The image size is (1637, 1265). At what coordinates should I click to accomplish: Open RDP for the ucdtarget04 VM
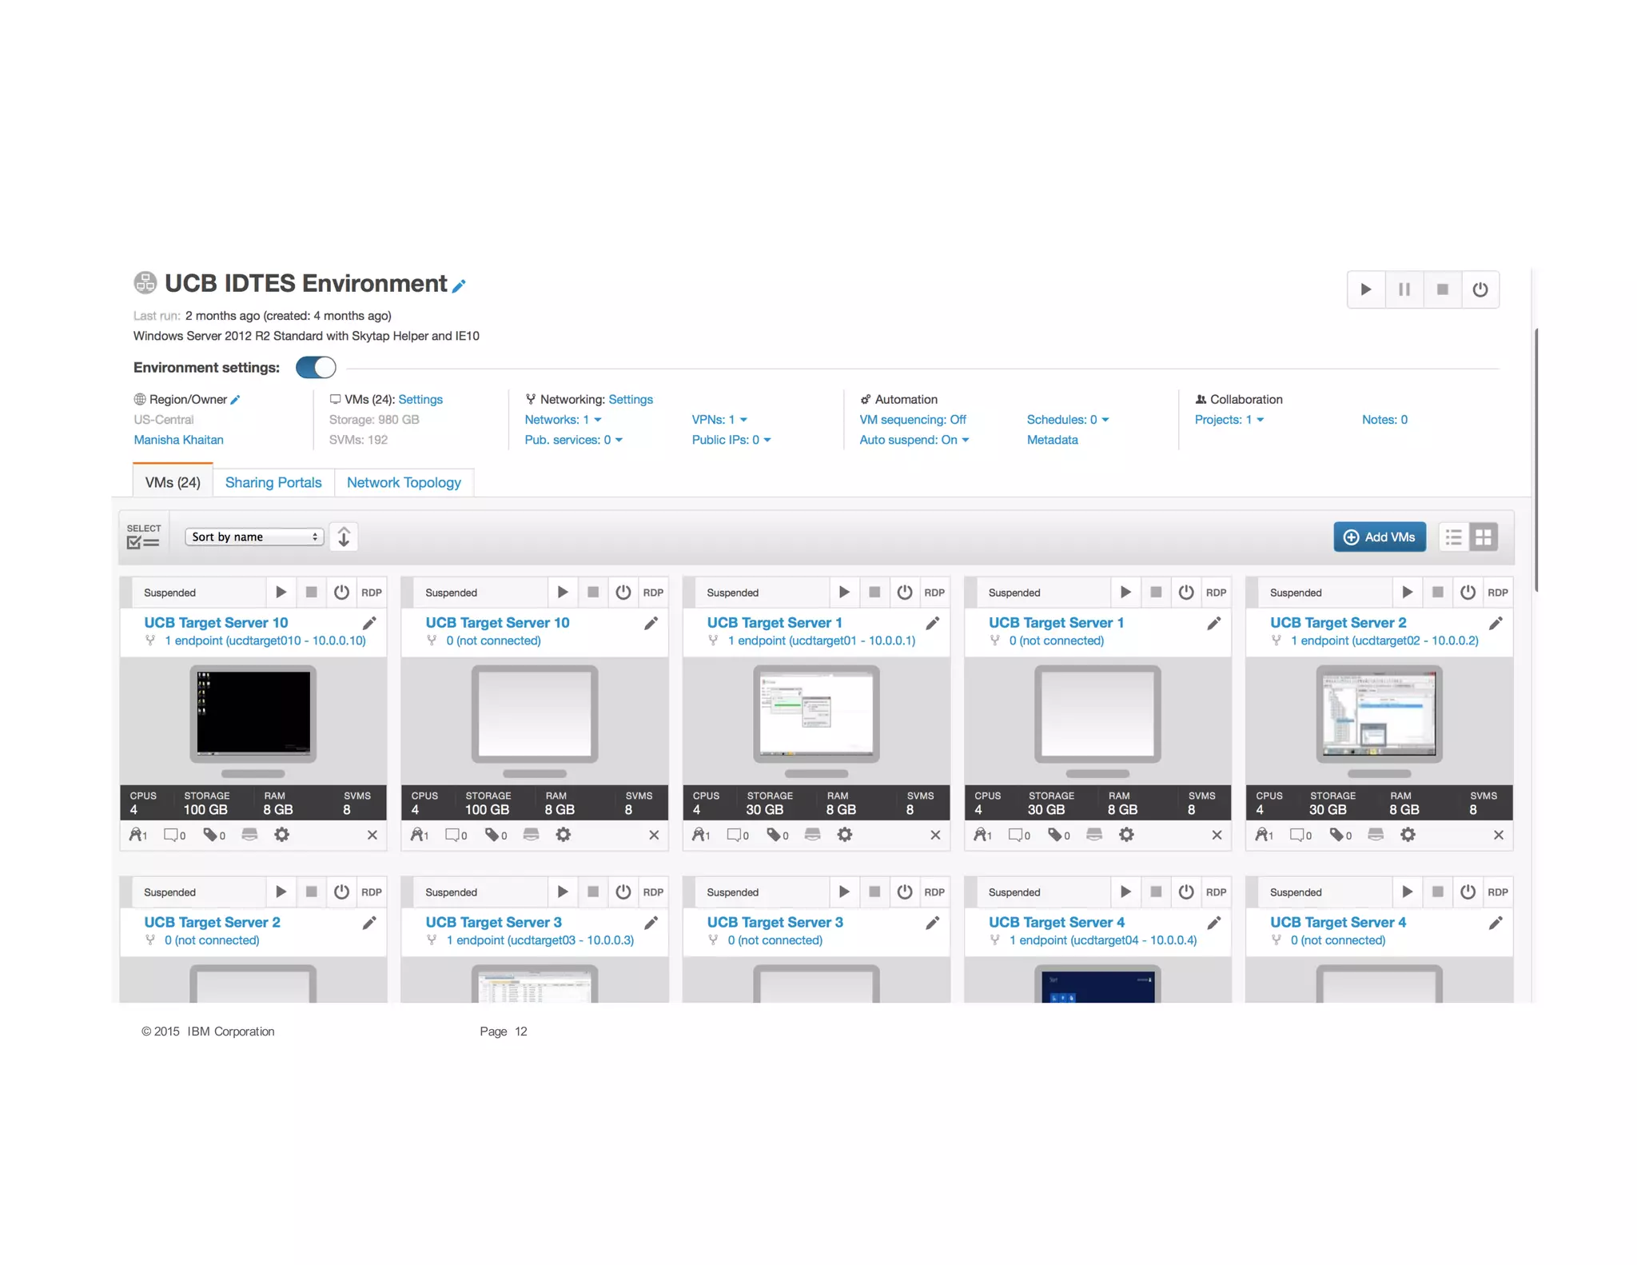pyautogui.click(x=1216, y=892)
